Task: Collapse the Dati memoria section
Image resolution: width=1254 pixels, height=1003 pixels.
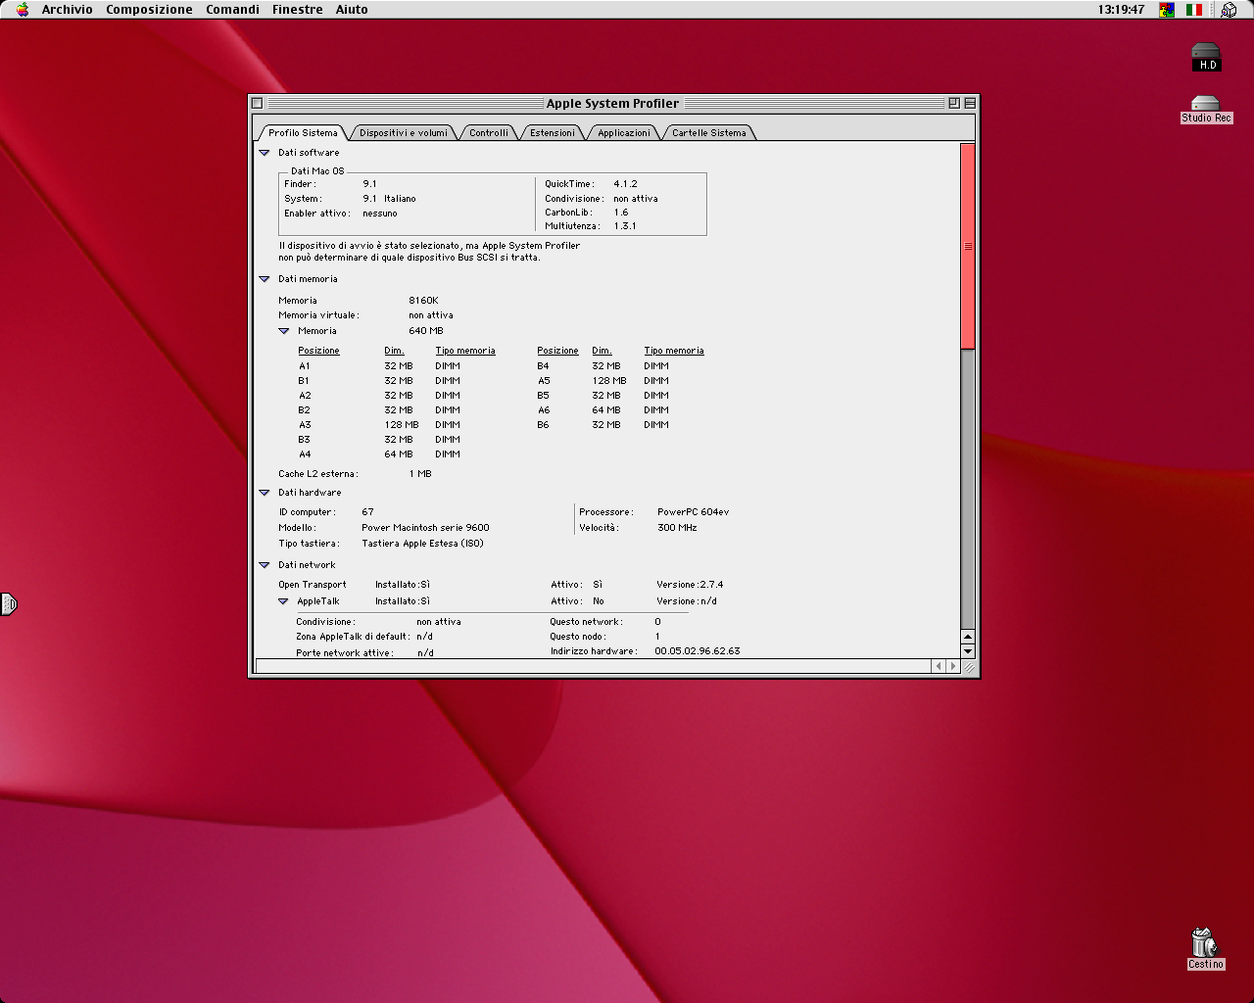Action: [x=264, y=279]
